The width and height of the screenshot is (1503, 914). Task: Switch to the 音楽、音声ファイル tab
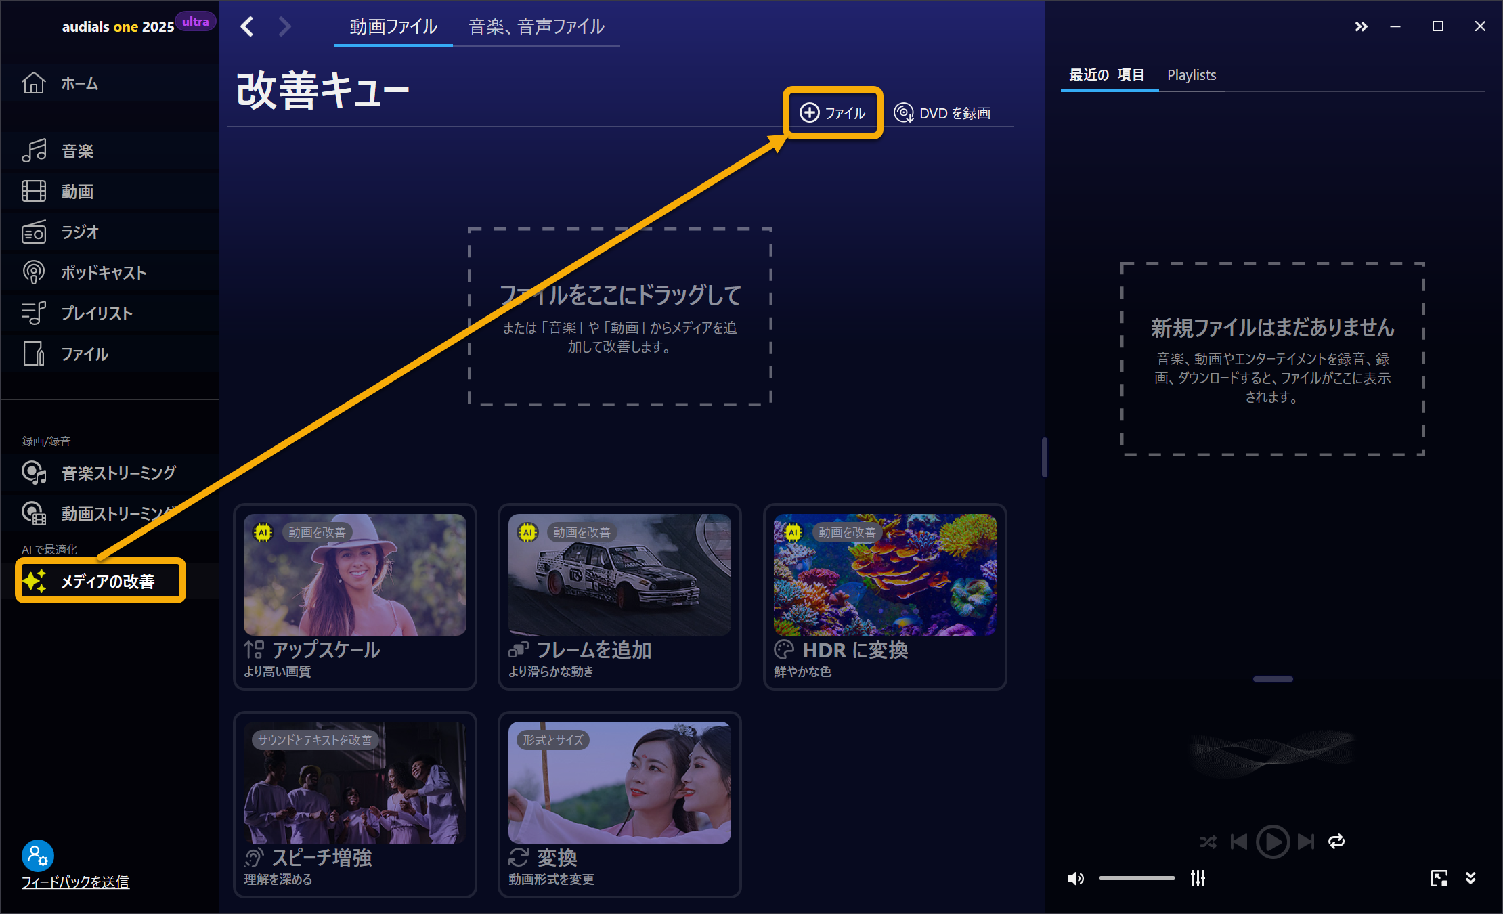click(x=536, y=27)
